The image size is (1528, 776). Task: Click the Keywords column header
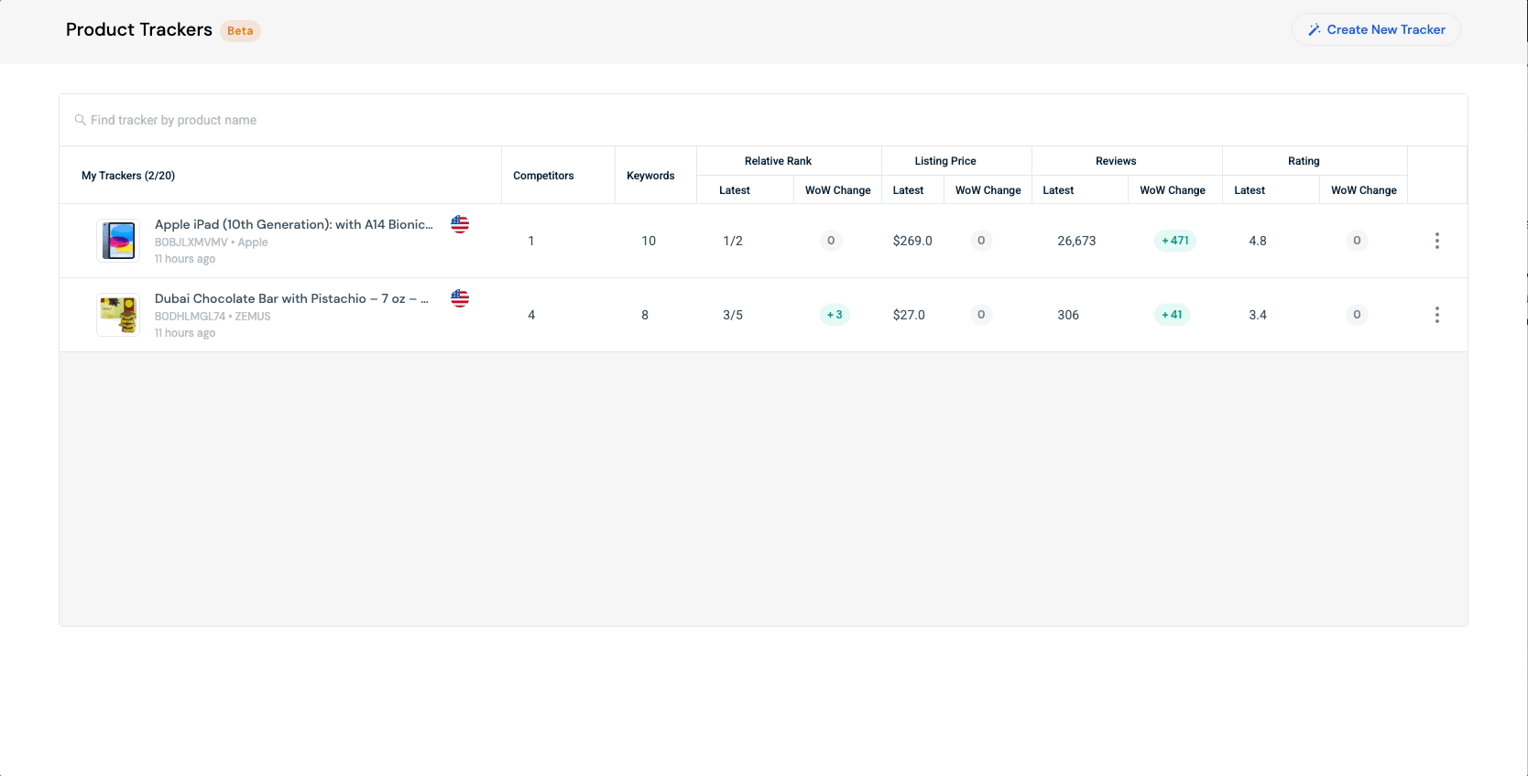coord(650,176)
